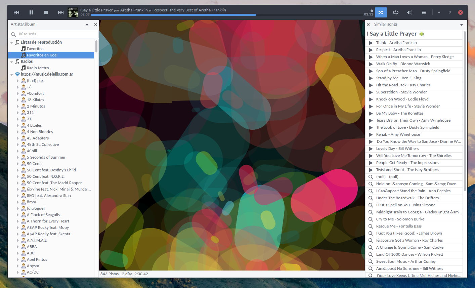Click the I Say a Little Prayer heading
The image size is (475, 288).
(x=392, y=34)
